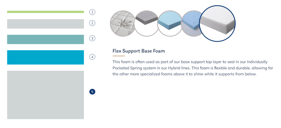Click the thin green top layer bar
Viewport: 281px width, 128px height.
pyautogui.click(x=46, y=12)
